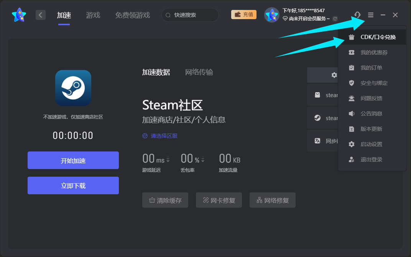Click the 充值 recharge button

coord(244,15)
